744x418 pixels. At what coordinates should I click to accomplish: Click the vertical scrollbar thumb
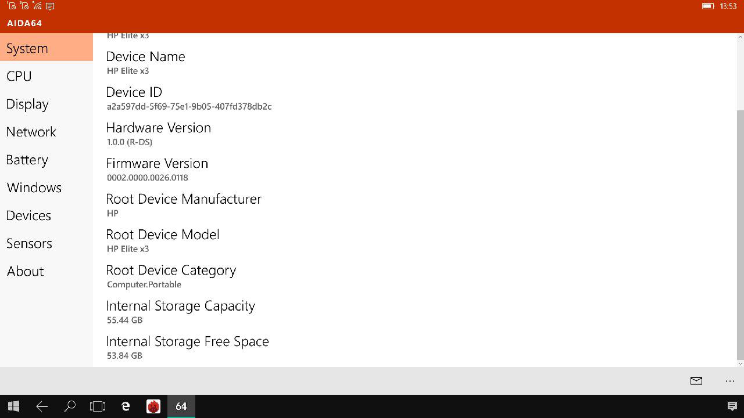(740, 234)
